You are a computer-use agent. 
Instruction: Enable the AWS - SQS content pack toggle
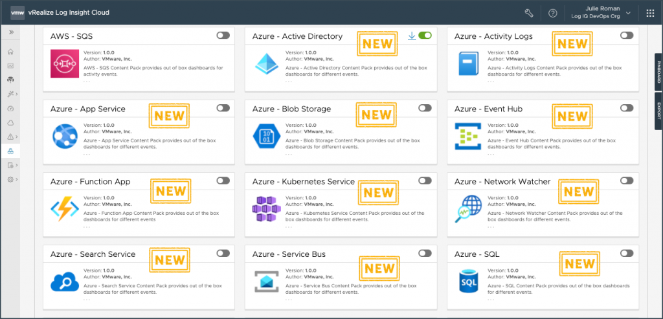(223, 36)
